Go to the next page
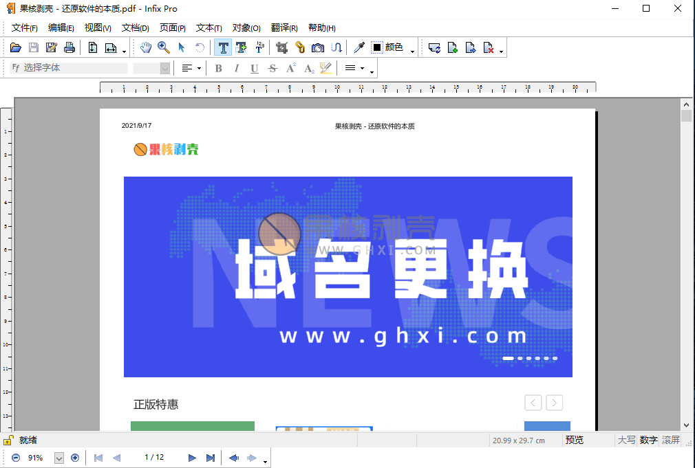 click(192, 458)
